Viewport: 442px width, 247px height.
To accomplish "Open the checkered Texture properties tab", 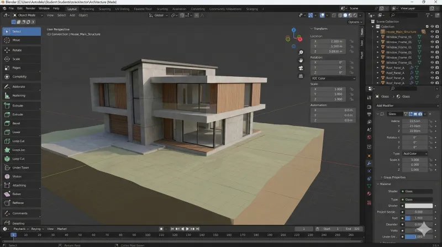I will click(369, 203).
